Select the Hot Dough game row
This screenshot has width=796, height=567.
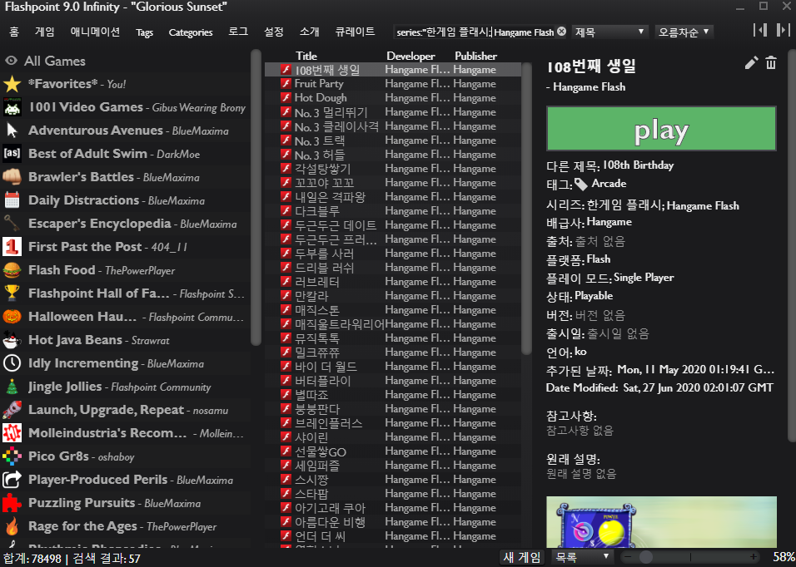pyautogui.click(x=393, y=98)
